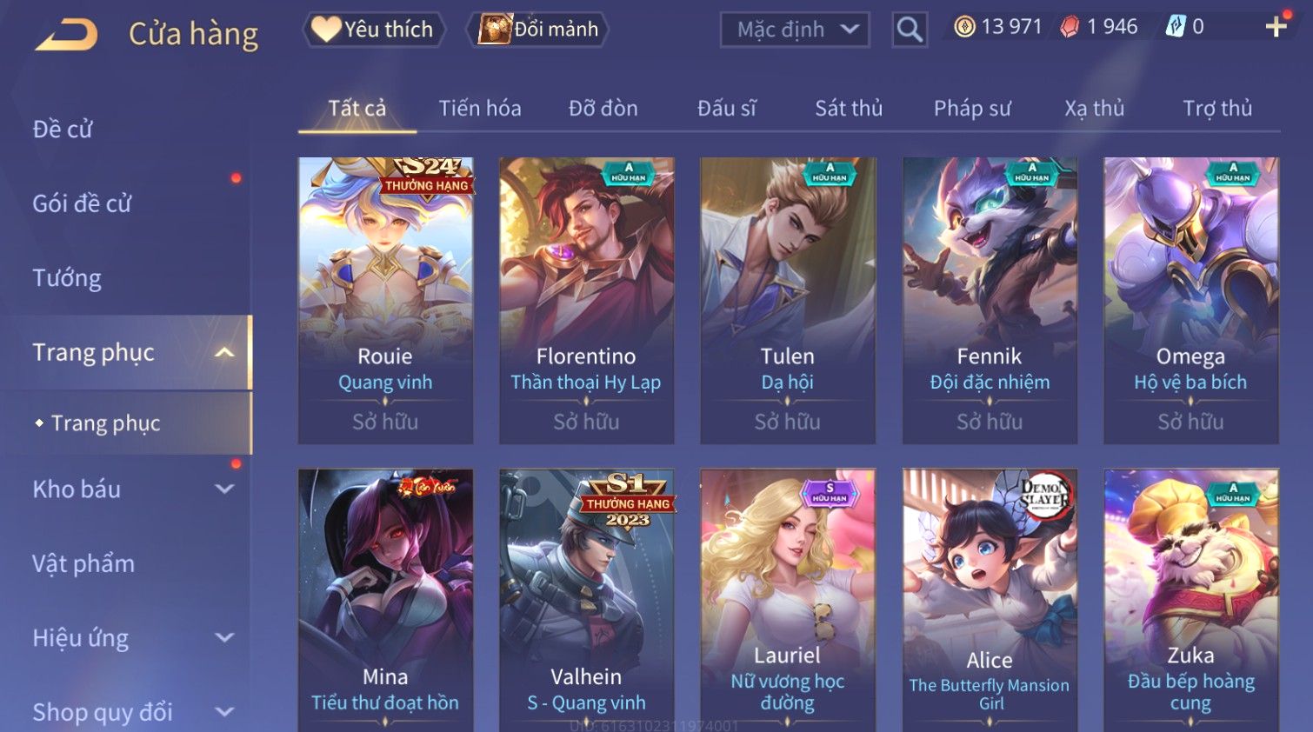Select Florentino Thần thoại Hy Lạp skin

tap(586, 301)
